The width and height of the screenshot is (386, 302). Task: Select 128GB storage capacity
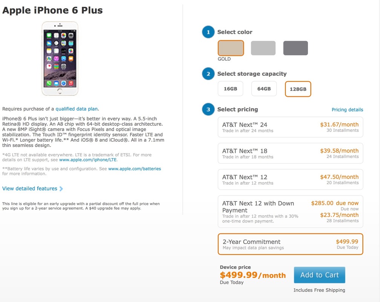click(298, 89)
